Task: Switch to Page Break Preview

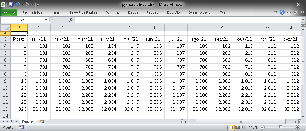Action: pos(243,127)
